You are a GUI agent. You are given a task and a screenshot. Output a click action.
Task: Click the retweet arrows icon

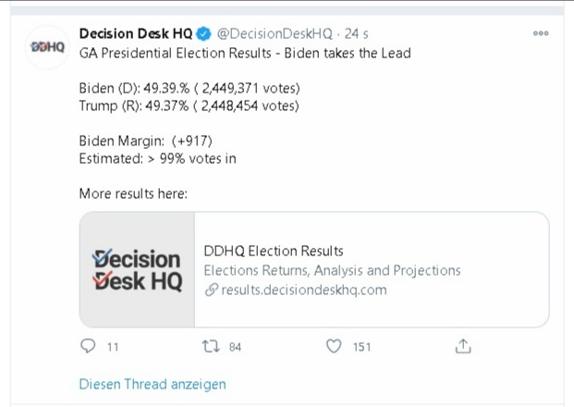(x=211, y=346)
